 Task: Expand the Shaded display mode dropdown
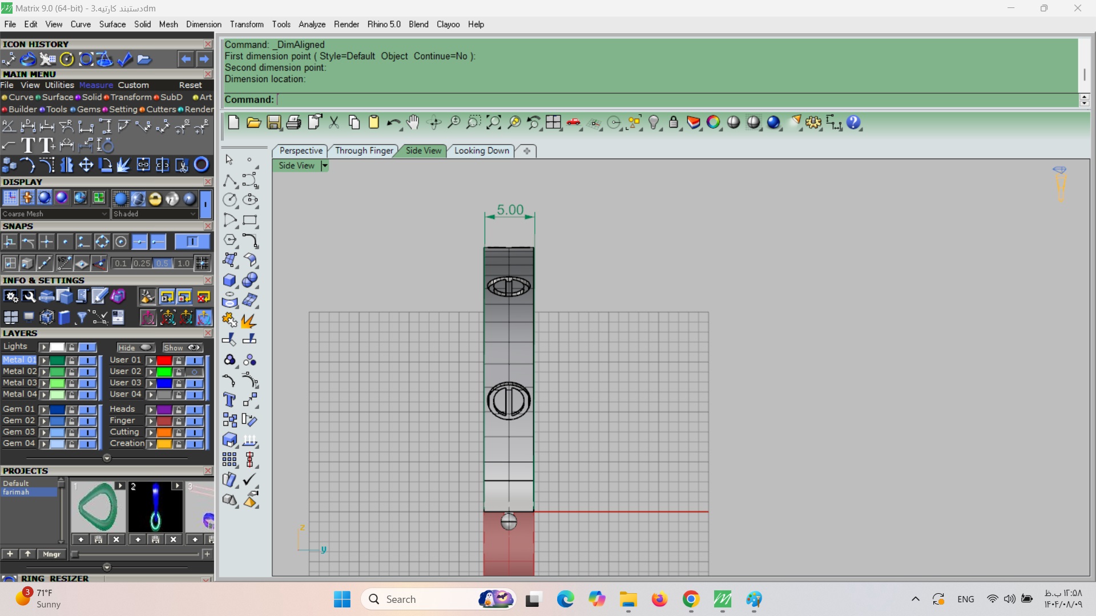click(x=193, y=214)
